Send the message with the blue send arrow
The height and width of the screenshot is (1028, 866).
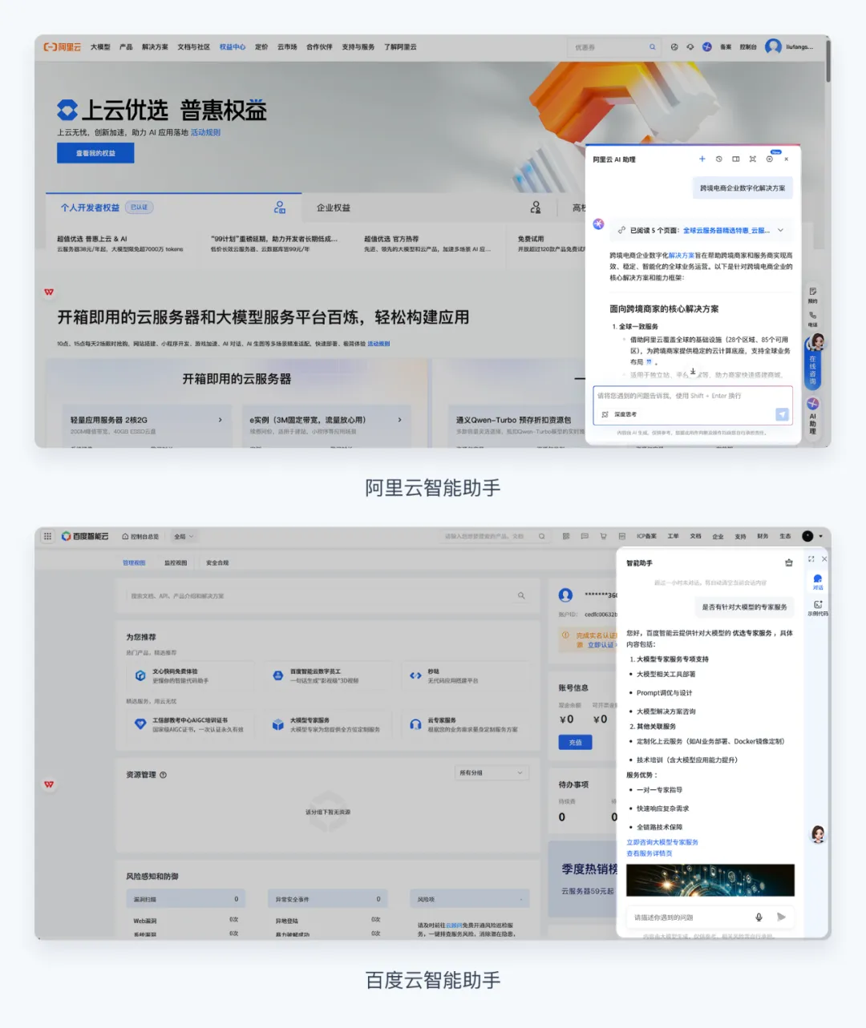(x=781, y=414)
